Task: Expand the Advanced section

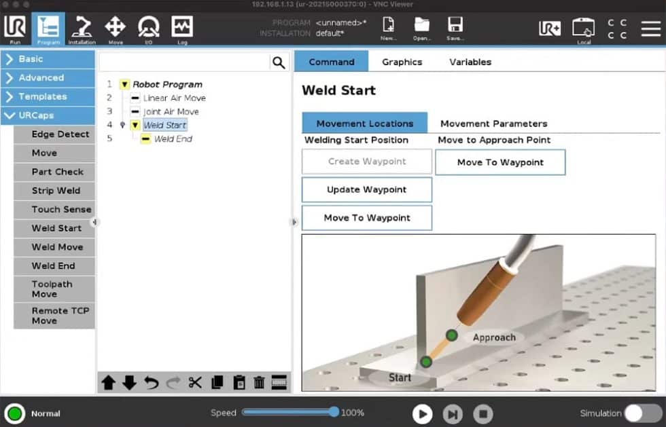Action: point(48,77)
